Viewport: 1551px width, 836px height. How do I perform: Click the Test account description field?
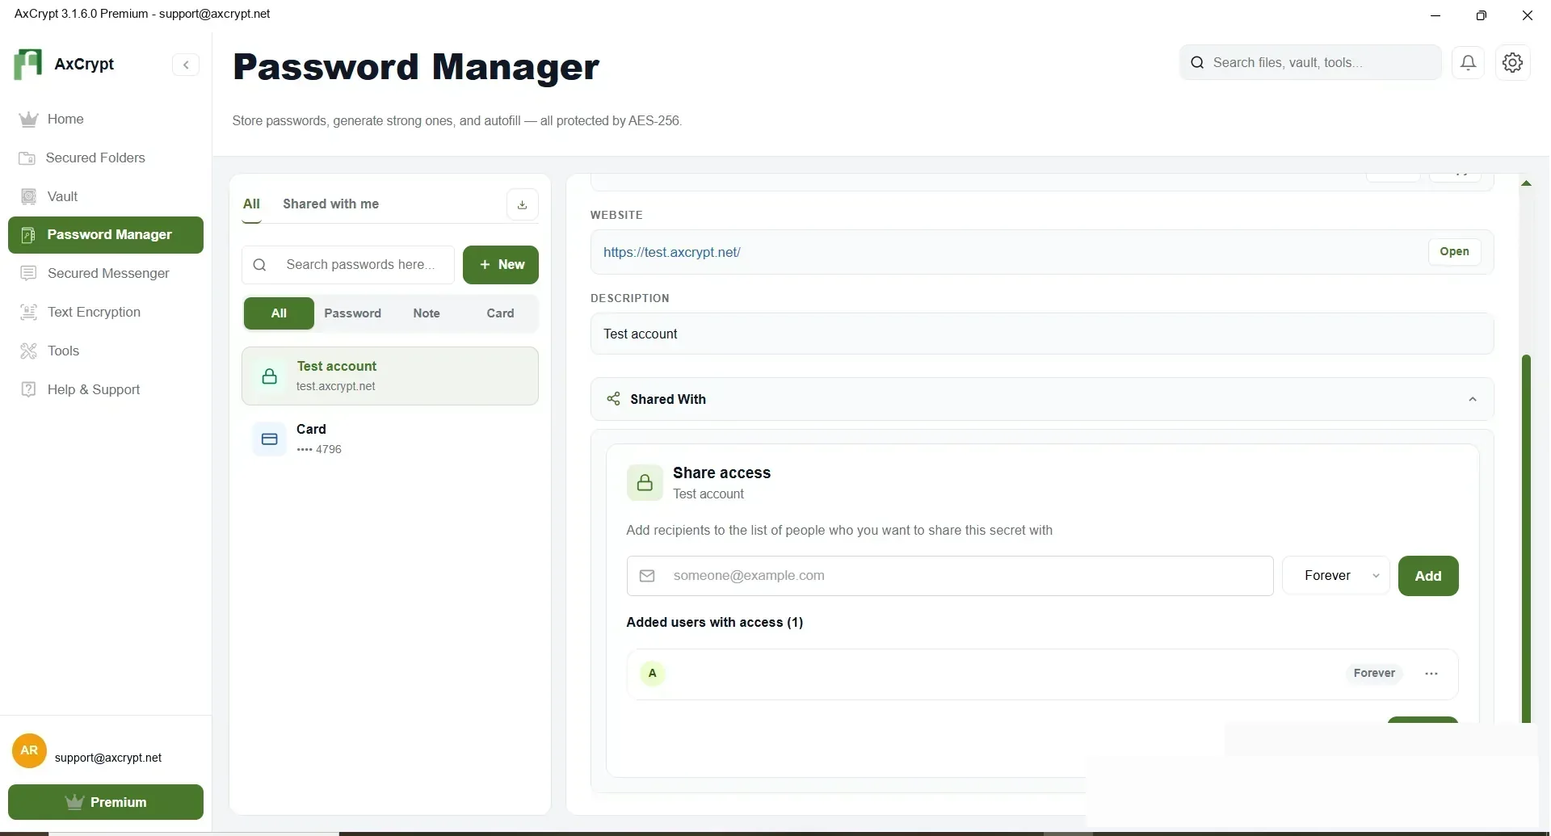pos(1042,334)
